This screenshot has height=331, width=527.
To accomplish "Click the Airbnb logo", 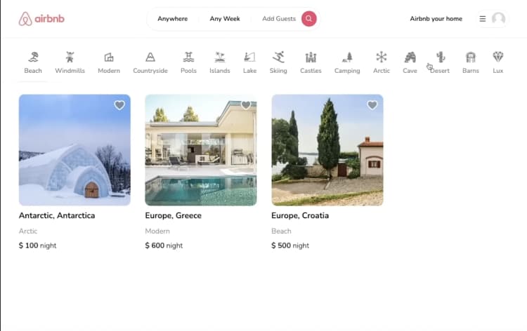I will [x=41, y=19].
